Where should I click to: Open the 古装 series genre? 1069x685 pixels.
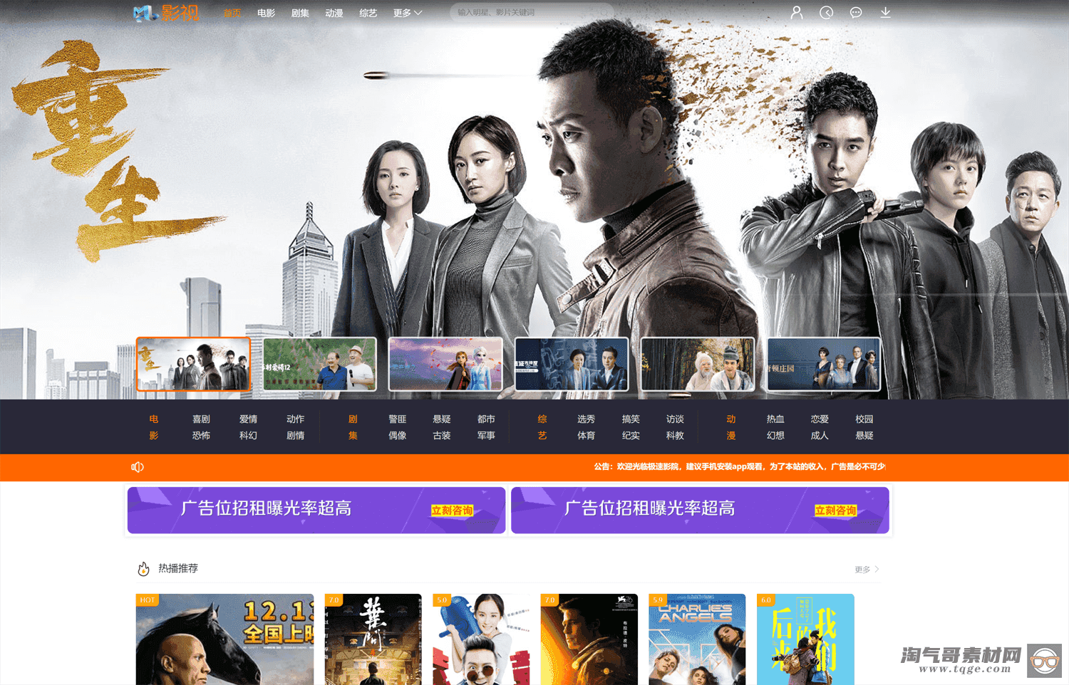point(442,436)
